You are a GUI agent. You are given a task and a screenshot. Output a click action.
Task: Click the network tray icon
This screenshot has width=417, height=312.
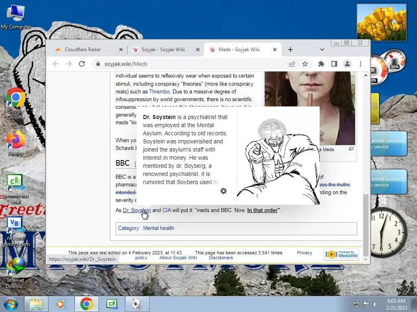356,304
